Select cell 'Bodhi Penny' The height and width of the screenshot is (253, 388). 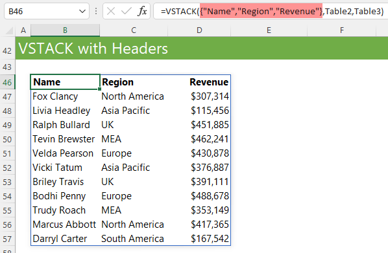coord(65,196)
